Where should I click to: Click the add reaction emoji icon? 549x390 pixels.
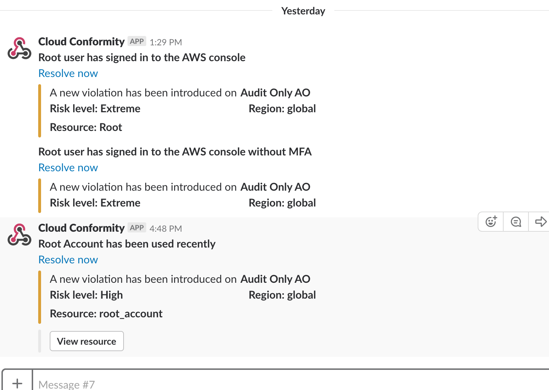pyautogui.click(x=491, y=222)
